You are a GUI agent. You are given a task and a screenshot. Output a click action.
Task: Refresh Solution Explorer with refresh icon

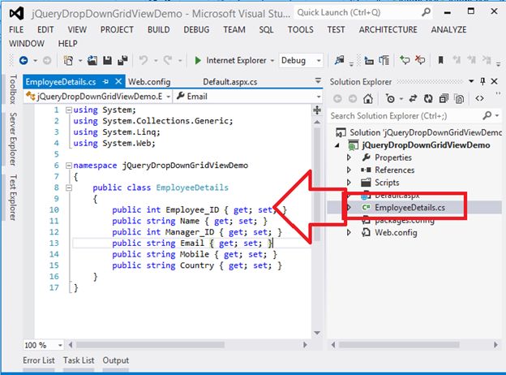click(428, 98)
